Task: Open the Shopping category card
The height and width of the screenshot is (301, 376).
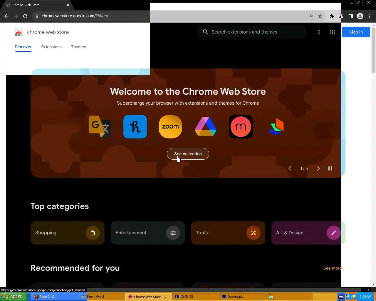Action: click(x=68, y=233)
